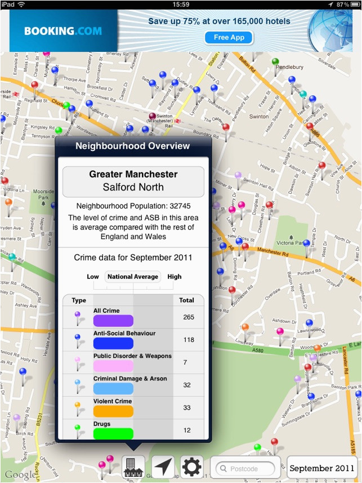Open the settings gear icon

(x=192, y=467)
